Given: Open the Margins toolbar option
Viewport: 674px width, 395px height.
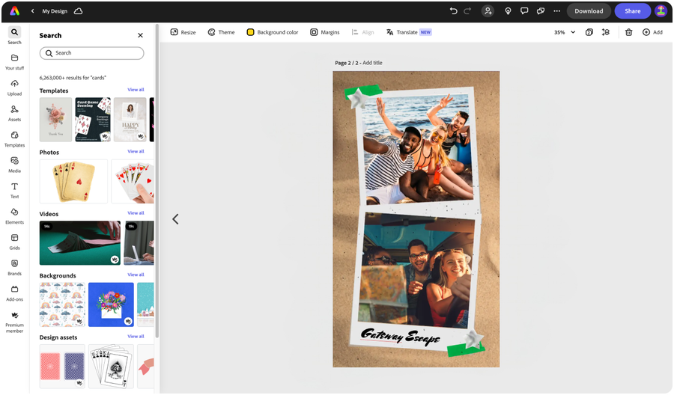Looking at the screenshot, I should click(x=325, y=32).
